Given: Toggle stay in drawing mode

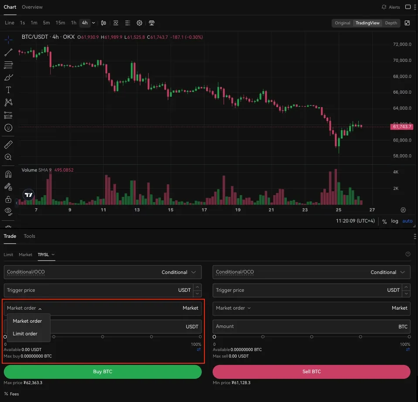Looking at the screenshot, I should (x=8, y=187).
